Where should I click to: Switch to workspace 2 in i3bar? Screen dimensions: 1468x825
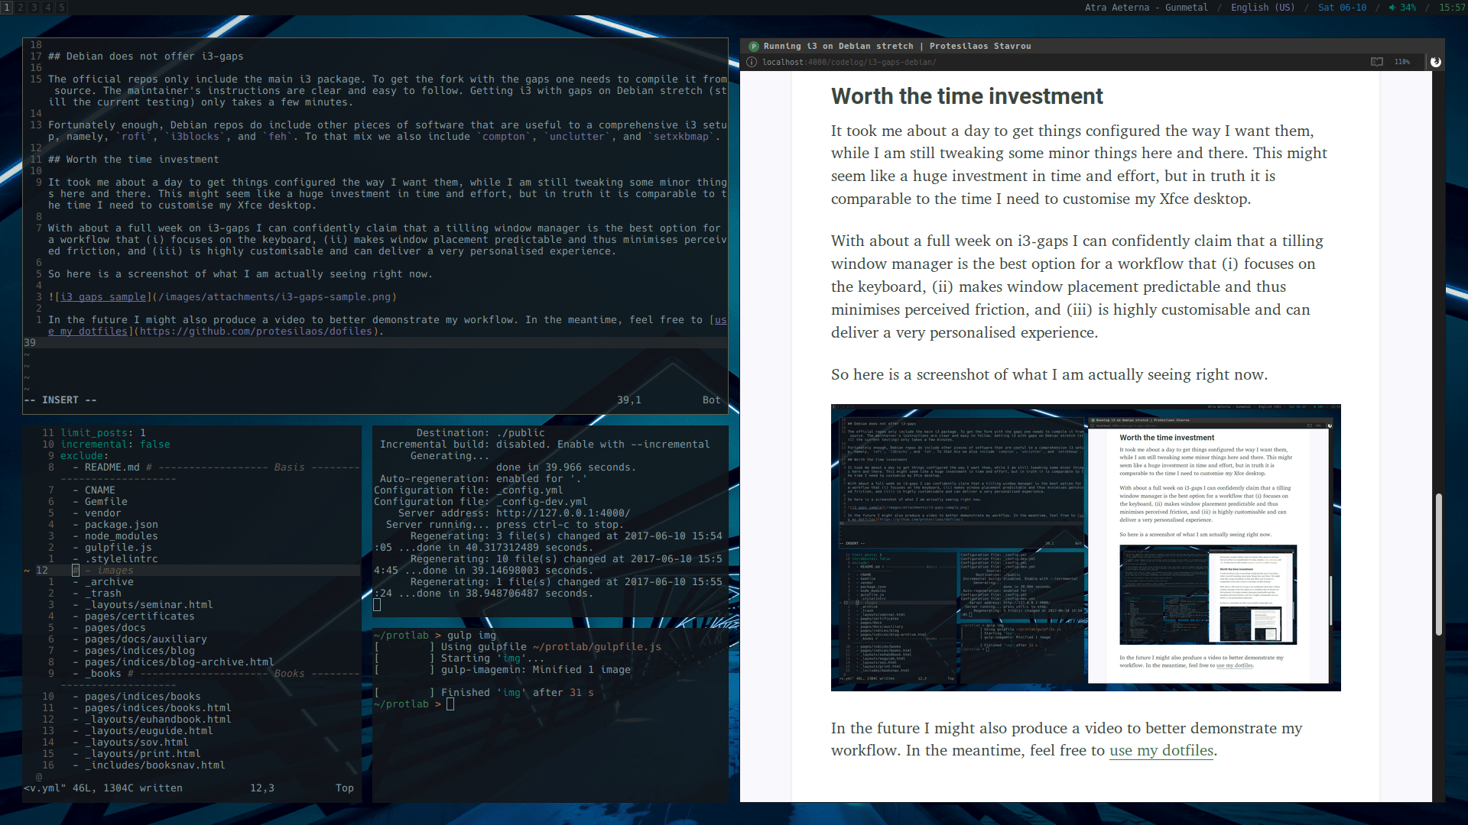tap(21, 8)
